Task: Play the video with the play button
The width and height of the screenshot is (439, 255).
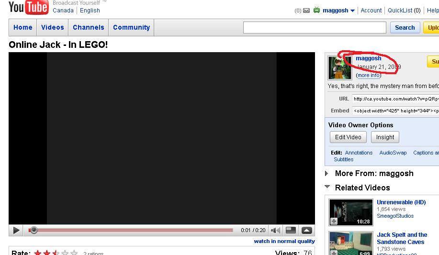Action: pyautogui.click(x=16, y=230)
